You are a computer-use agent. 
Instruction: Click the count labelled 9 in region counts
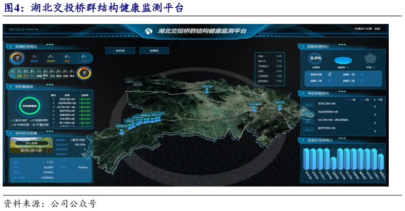32,71
